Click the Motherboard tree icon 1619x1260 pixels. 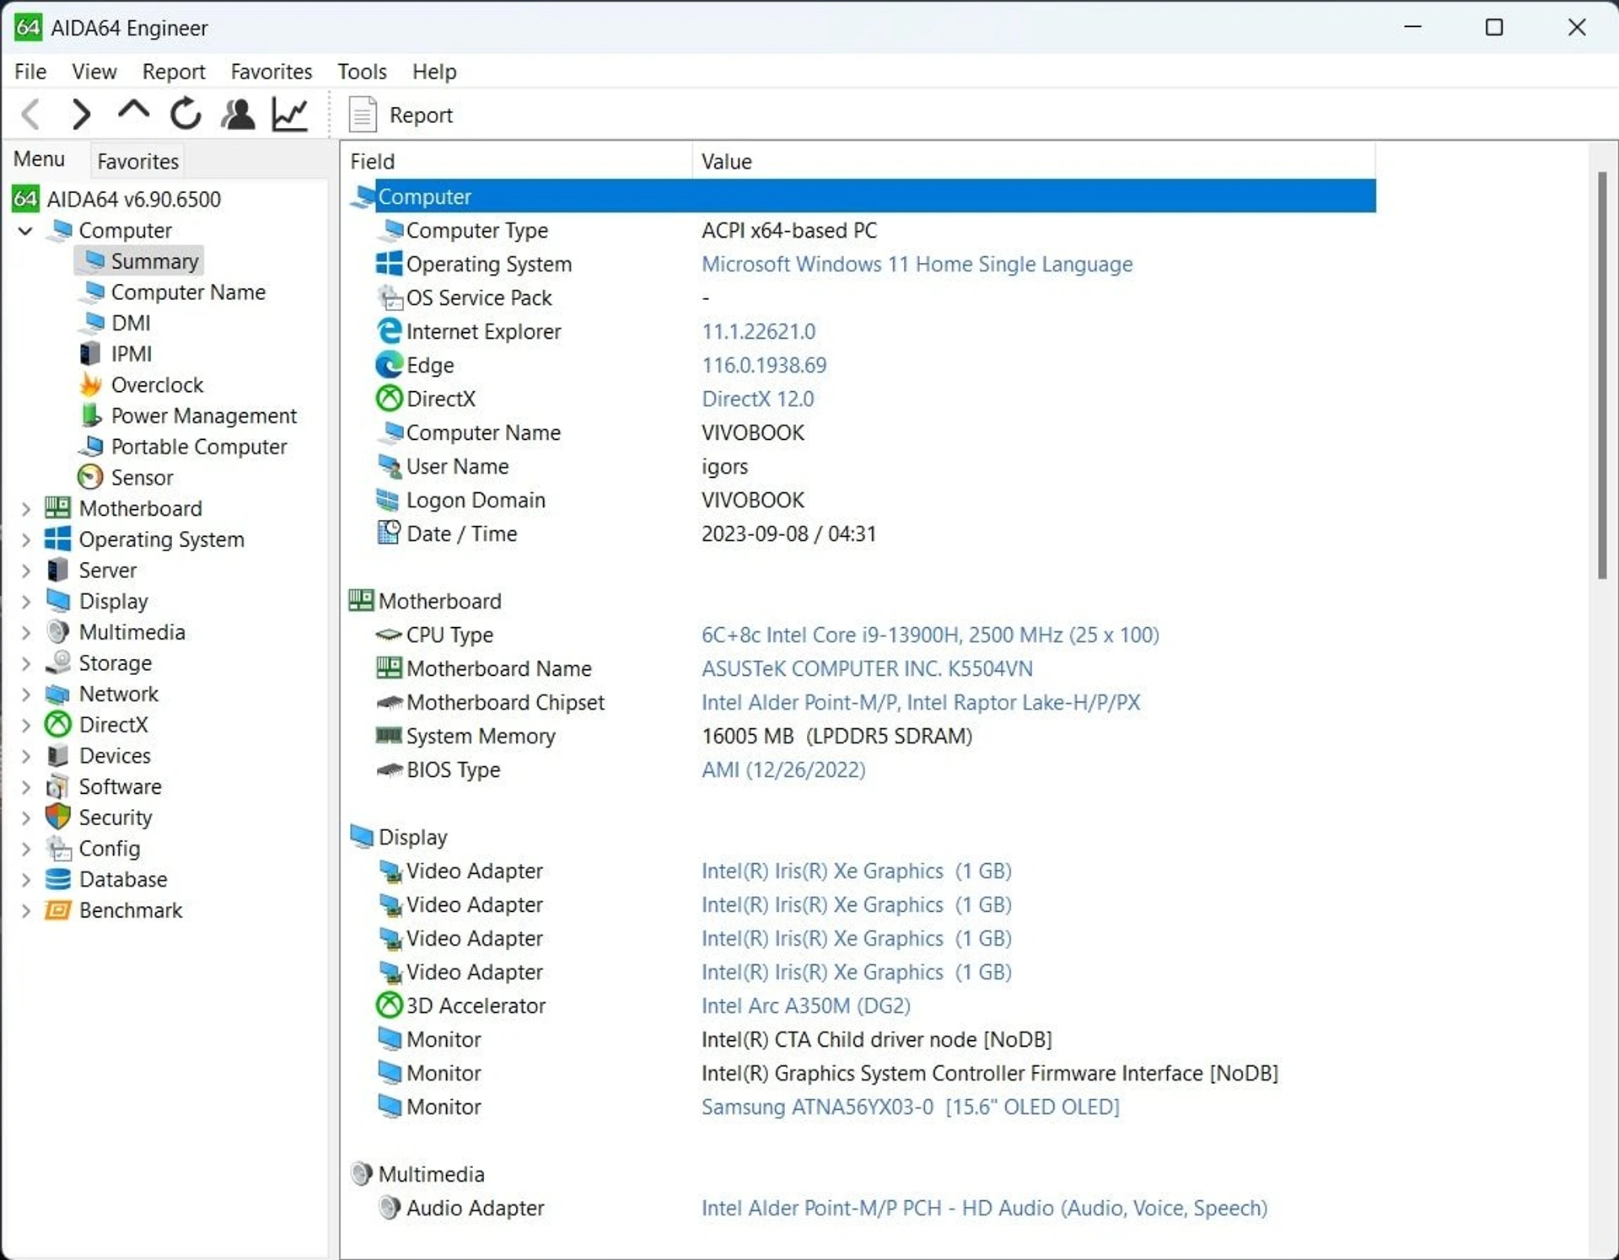tap(57, 508)
